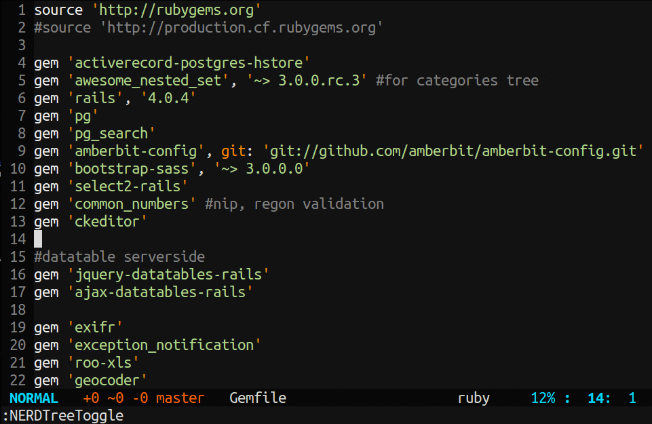Click the 'roo-xls' gem name

coord(103,363)
